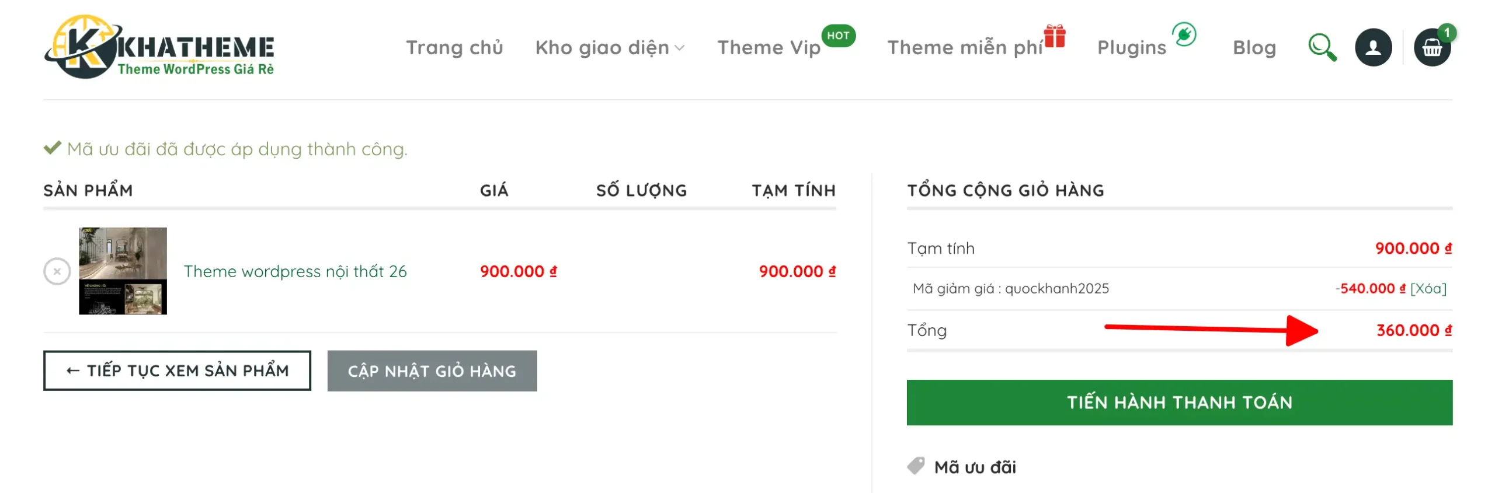
Task: Remove coupon via the [Xóa] link
Action: (x=1427, y=289)
